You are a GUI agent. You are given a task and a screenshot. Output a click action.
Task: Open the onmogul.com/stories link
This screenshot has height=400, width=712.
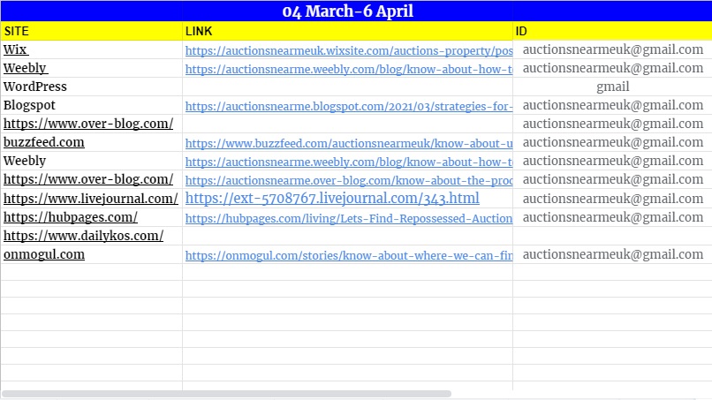(x=348, y=255)
